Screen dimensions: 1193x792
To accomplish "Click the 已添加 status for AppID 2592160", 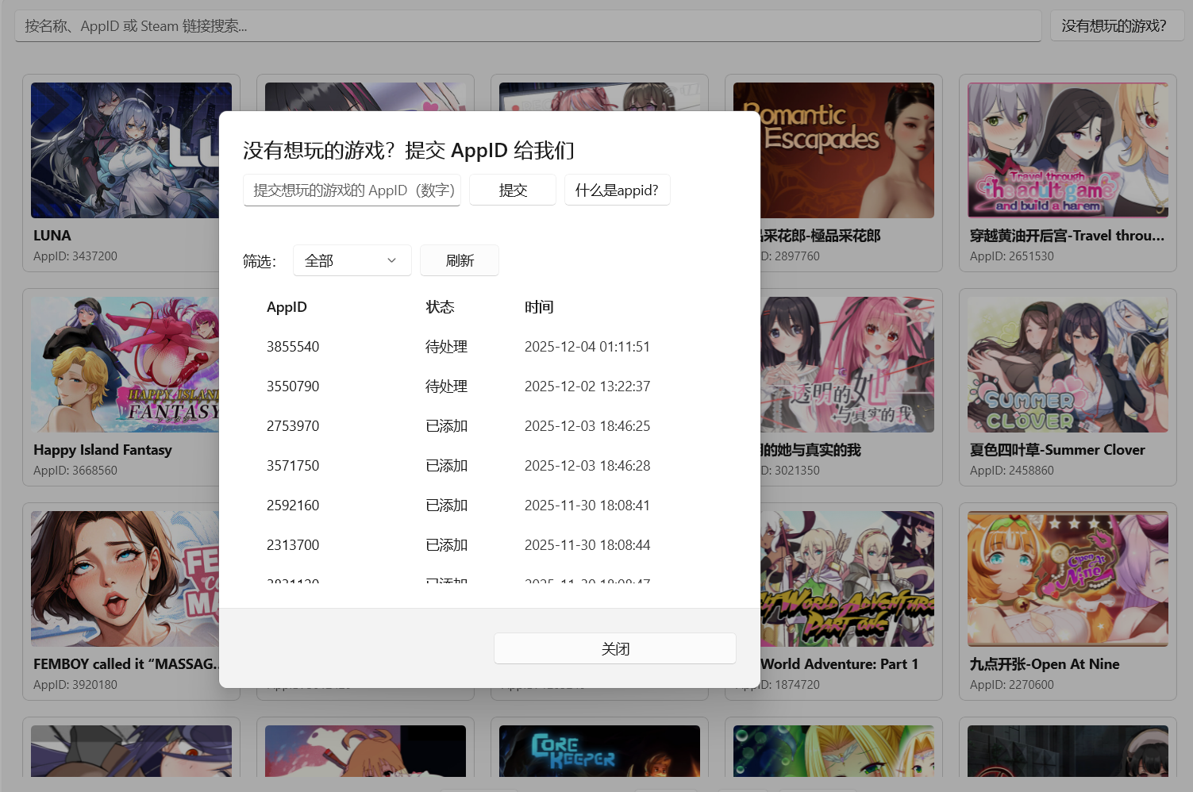I will pos(446,506).
